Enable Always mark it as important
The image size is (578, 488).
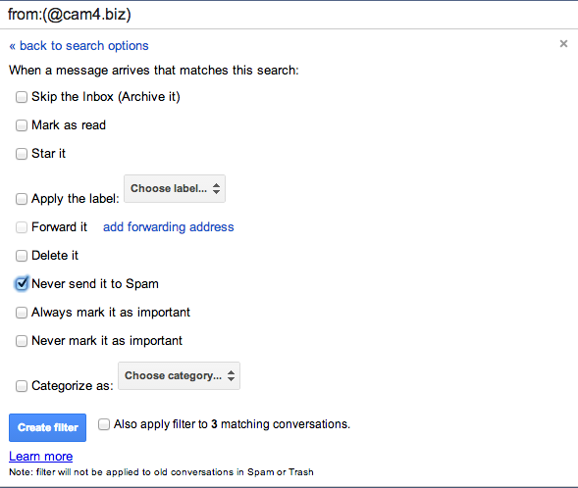click(22, 313)
